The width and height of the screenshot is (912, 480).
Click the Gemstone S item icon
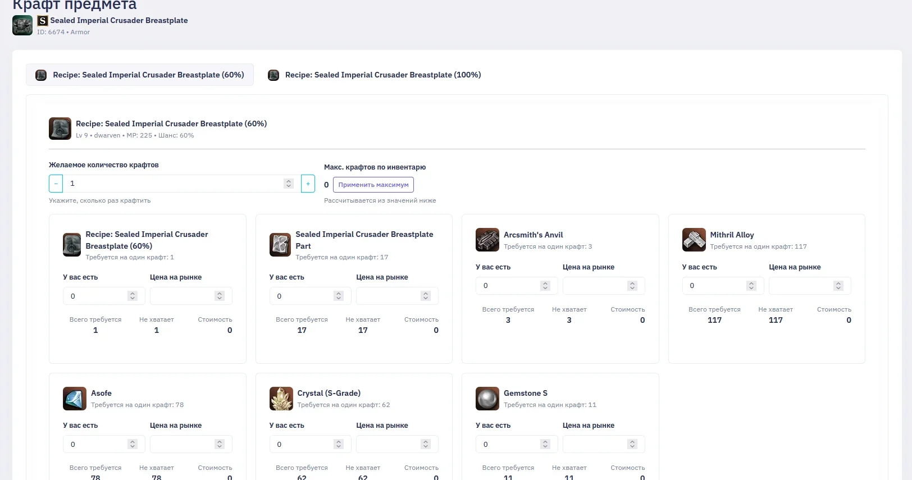[487, 399]
